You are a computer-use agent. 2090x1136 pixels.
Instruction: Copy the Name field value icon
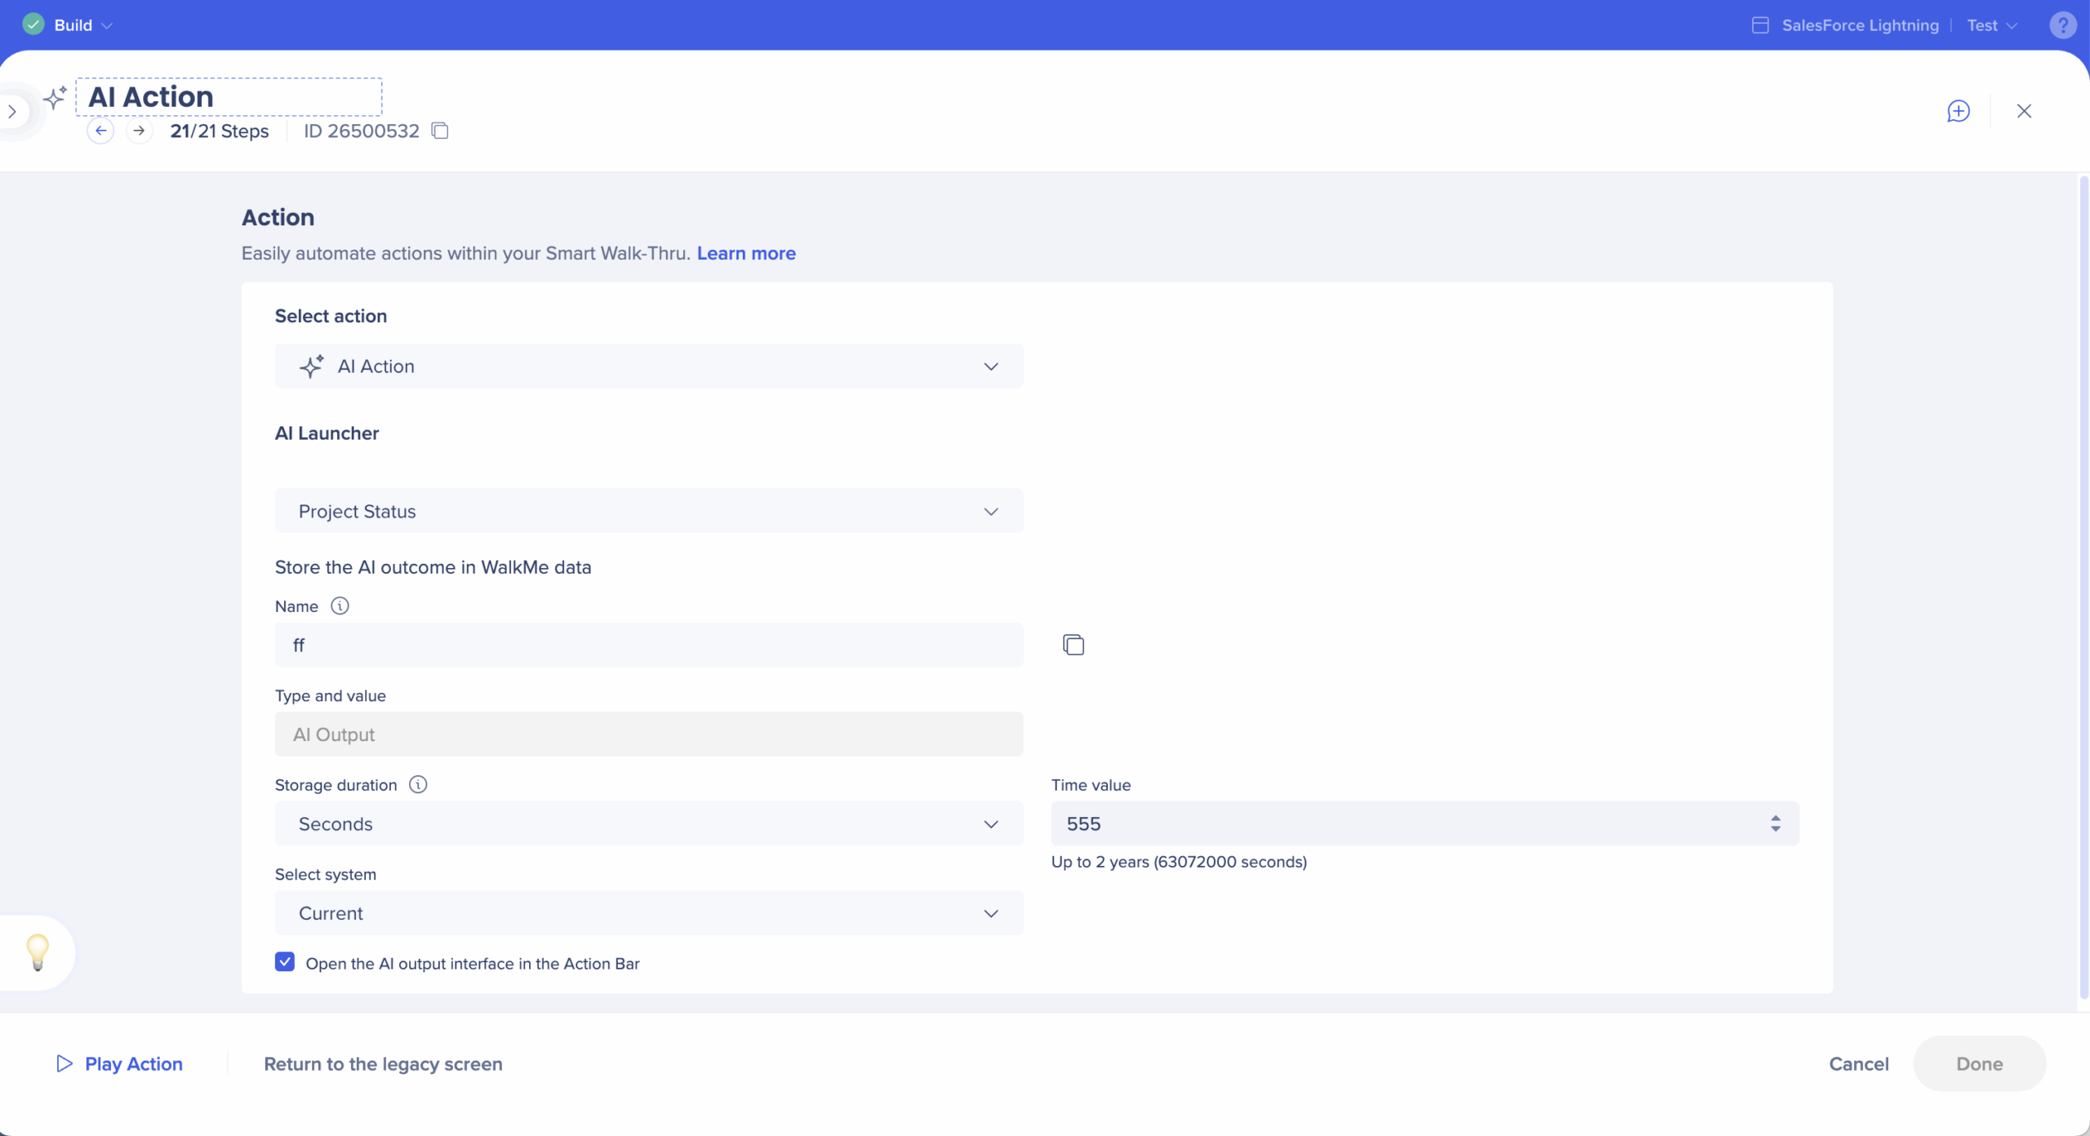[1073, 645]
